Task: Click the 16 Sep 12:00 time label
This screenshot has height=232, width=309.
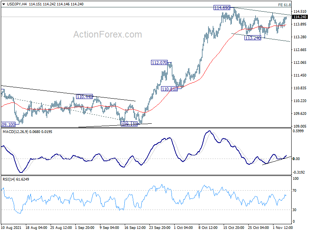Action: click(135, 227)
